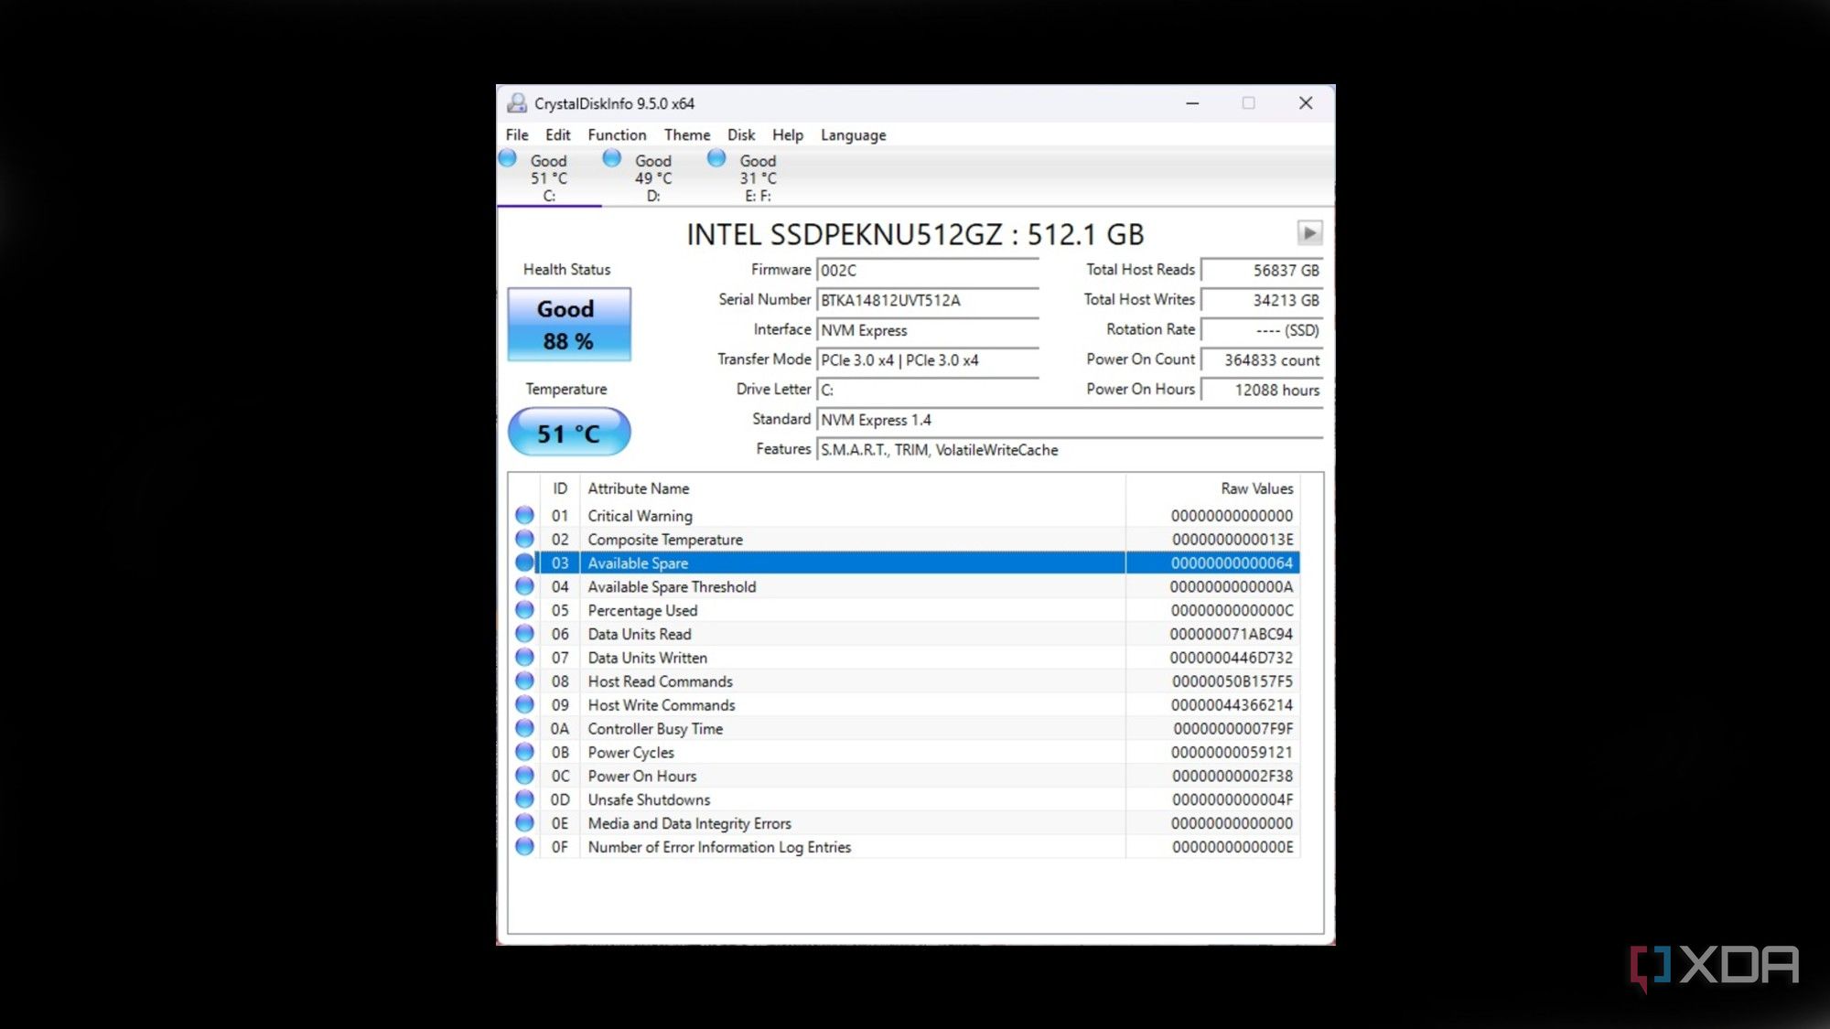Click the next disk arrow button

1309,233
